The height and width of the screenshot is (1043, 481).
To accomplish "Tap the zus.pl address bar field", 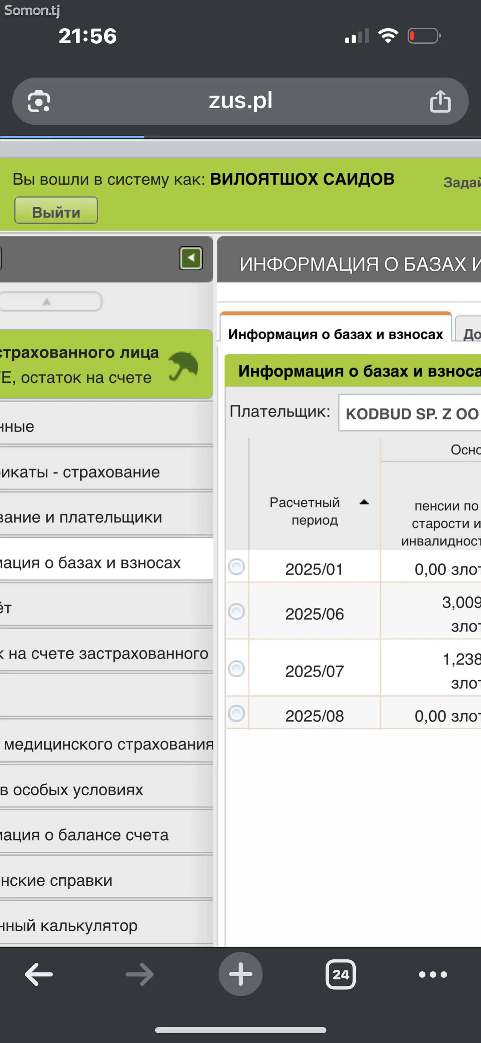I will pos(240,101).
